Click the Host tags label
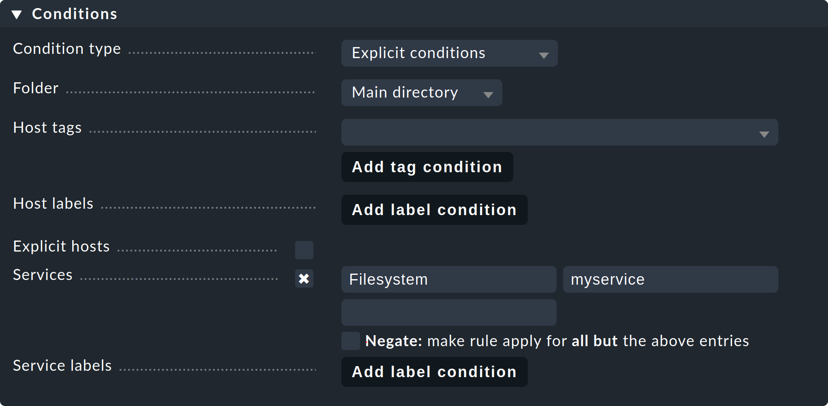Viewport: 828px width, 406px height. 47,128
